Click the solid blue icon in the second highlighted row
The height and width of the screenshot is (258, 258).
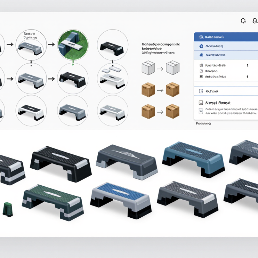coord(201,55)
